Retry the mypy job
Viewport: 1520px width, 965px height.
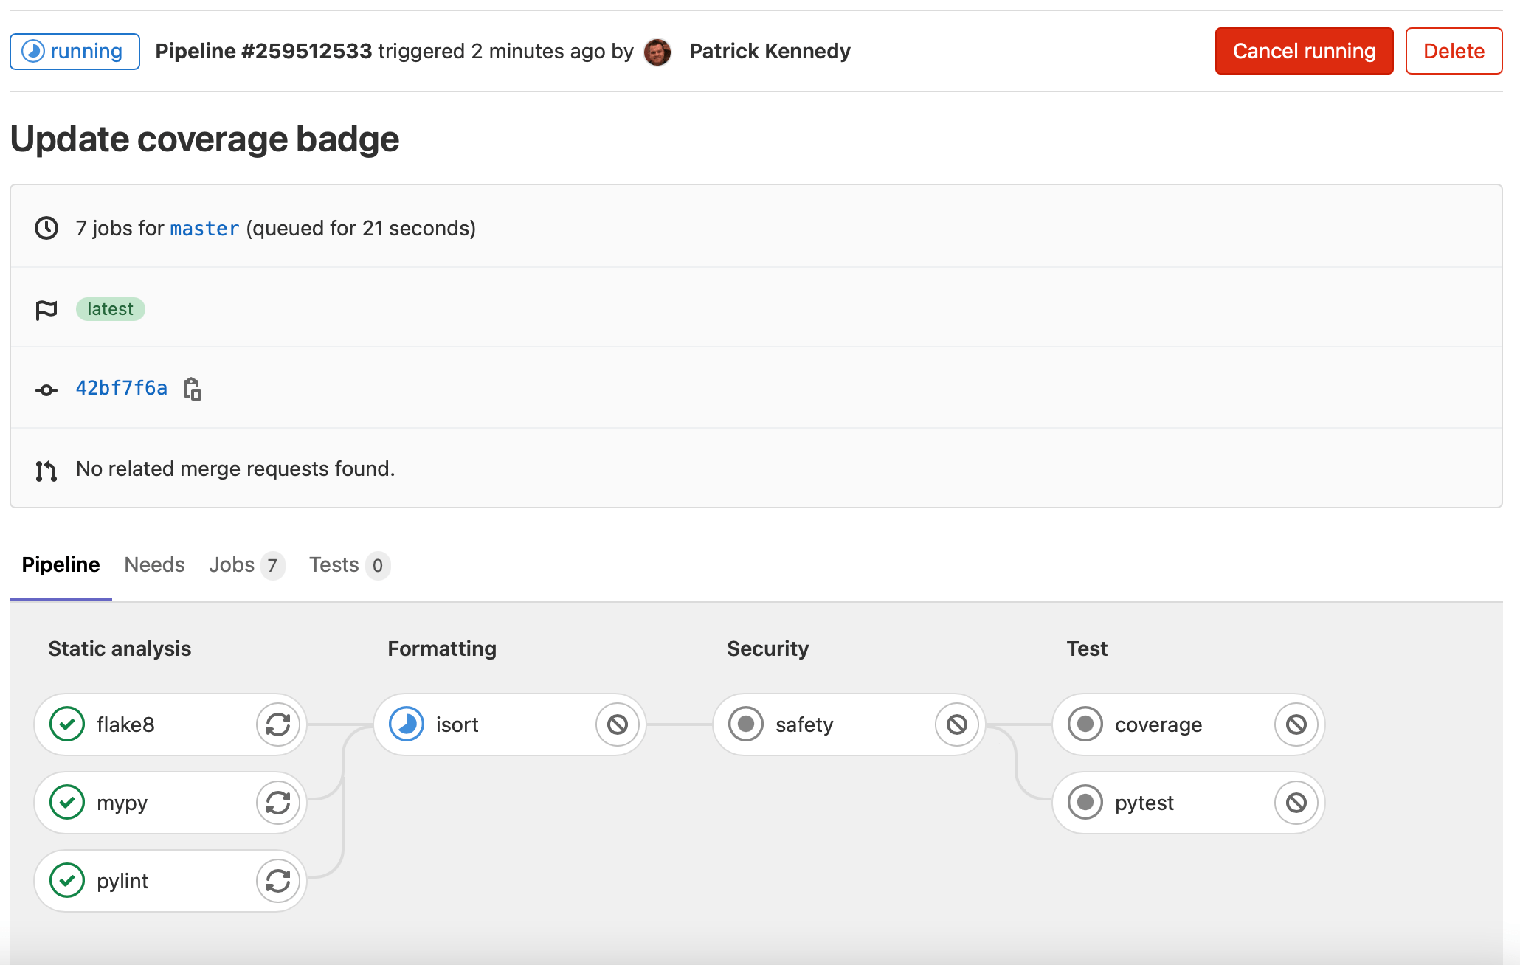point(277,803)
